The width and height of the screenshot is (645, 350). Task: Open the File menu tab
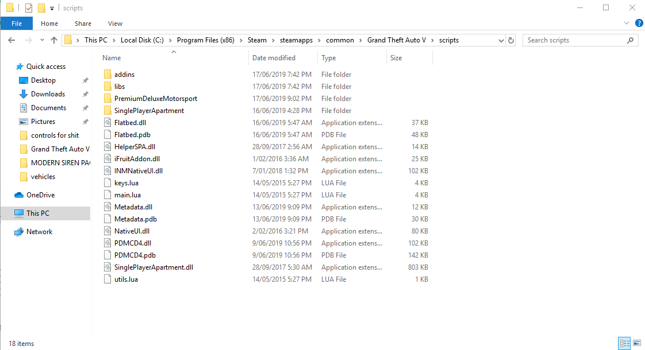point(17,24)
